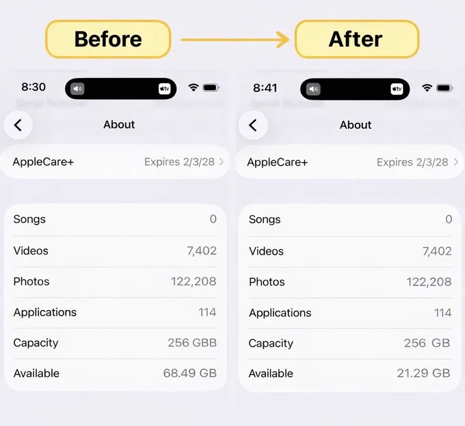
Task: Select the Available 21.29 GB row
Action: (x=350, y=373)
